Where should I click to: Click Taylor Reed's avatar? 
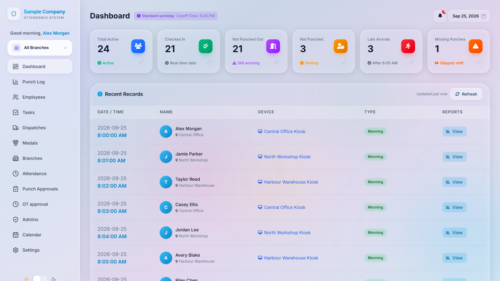click(x=166, y=182)
